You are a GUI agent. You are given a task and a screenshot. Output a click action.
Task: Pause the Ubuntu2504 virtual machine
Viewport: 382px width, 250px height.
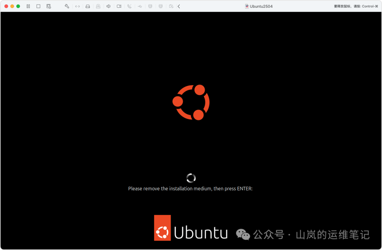(28, 6)
